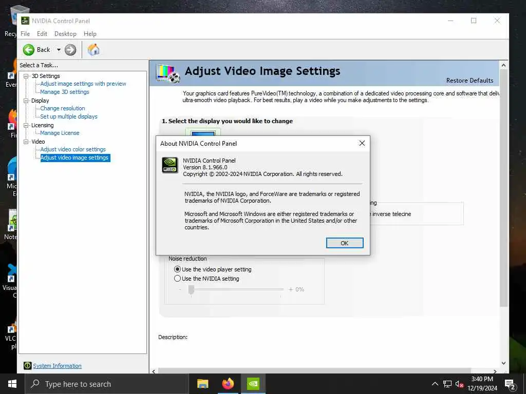Click the Noise reduction group label
The image size is (526, 394).
[x=187, y=259]
